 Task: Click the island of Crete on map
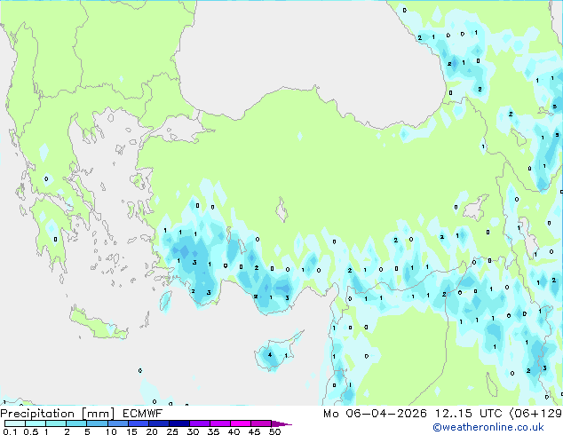[98, 323]
